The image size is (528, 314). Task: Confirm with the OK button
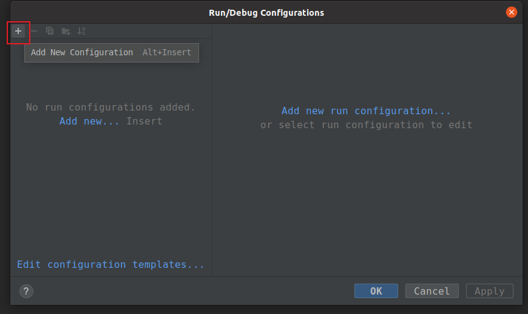[x=376, y=291]
